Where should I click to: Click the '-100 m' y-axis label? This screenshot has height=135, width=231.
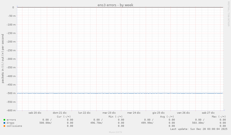pos(11,25)
